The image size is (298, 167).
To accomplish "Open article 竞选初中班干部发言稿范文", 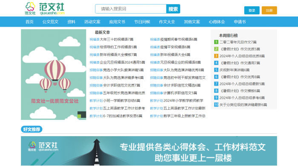I will point(184,78).
